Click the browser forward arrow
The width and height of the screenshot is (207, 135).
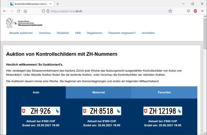[12, 11]
